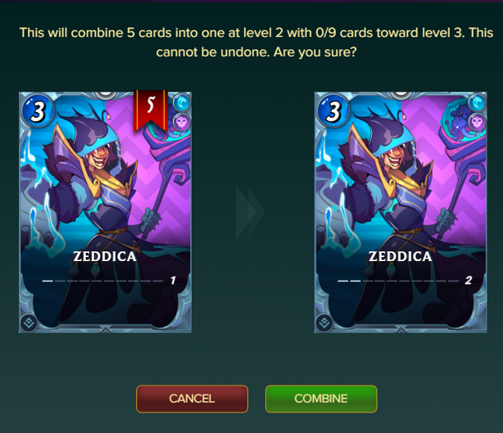This screenshot has width=503, height=433.
Task: Click the set emblem on left card's corner
Action: point(29,322)
